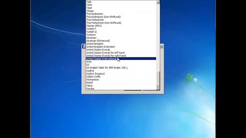The width and height of the screenshot is (246, 138).
Task: Select Wolof keyboard layout
Action: pos(121,82)
